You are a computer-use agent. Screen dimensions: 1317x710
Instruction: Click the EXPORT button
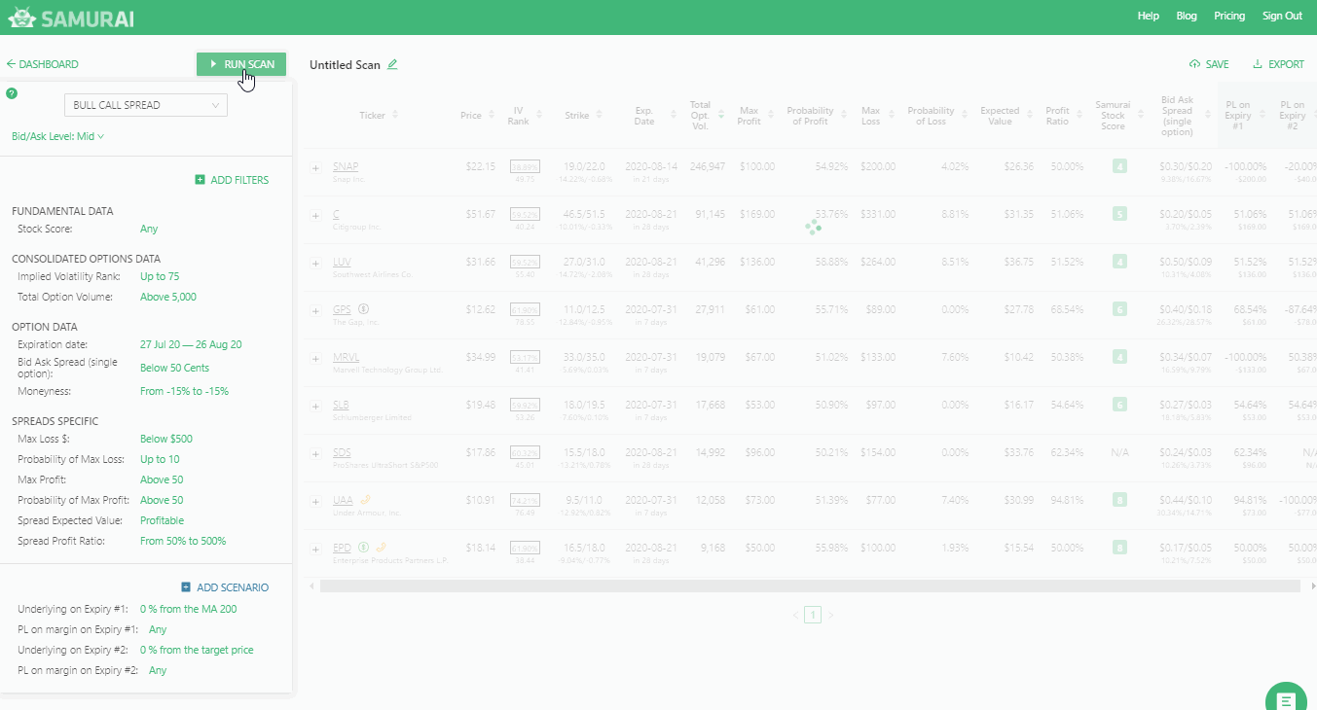coord(1278,64)
